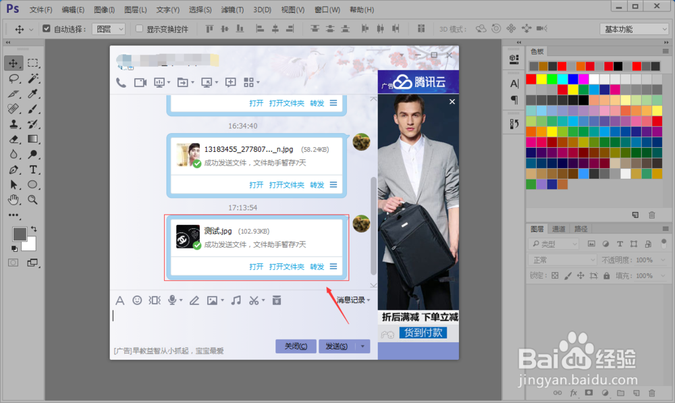Click the voice call phone icon in chat
675x403 pixels.
pos(121,82)
